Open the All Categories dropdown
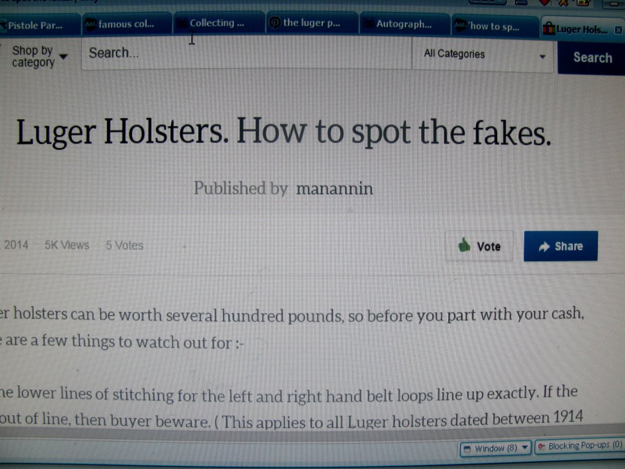Screen dimensions: 625x469 pos(483,55)
